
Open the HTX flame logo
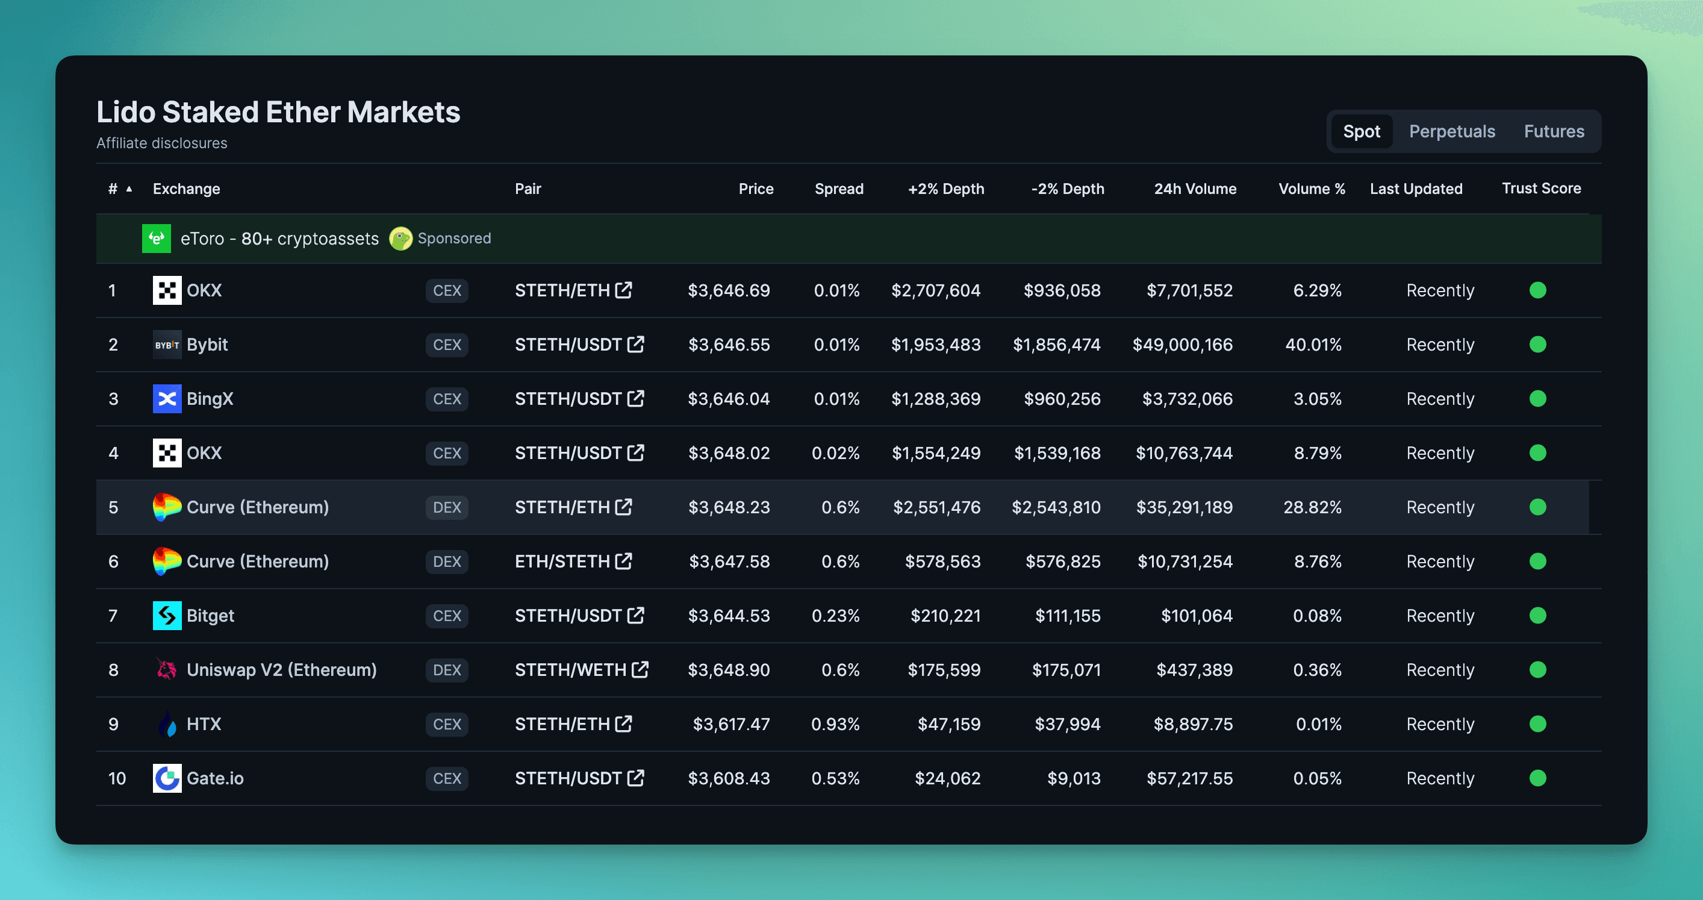tap(167, 724)
